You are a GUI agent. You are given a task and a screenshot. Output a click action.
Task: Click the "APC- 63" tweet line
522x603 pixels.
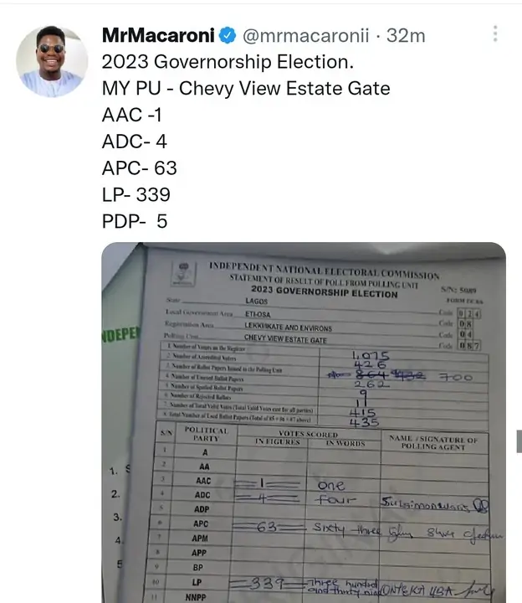[x=139, y=168]
